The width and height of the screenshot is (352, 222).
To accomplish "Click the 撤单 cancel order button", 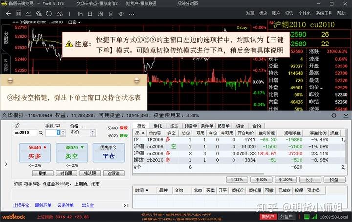I will pos(43,173).
